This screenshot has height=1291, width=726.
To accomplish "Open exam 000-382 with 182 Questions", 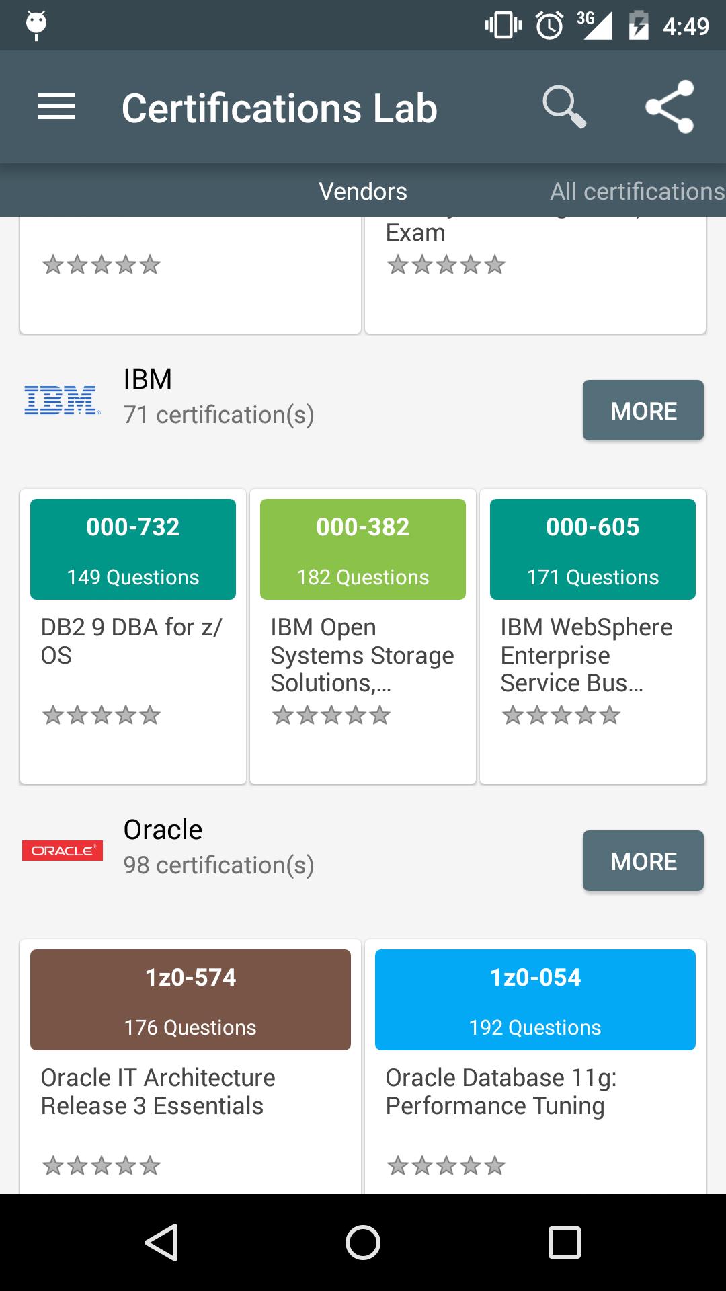I will point(363,549).
